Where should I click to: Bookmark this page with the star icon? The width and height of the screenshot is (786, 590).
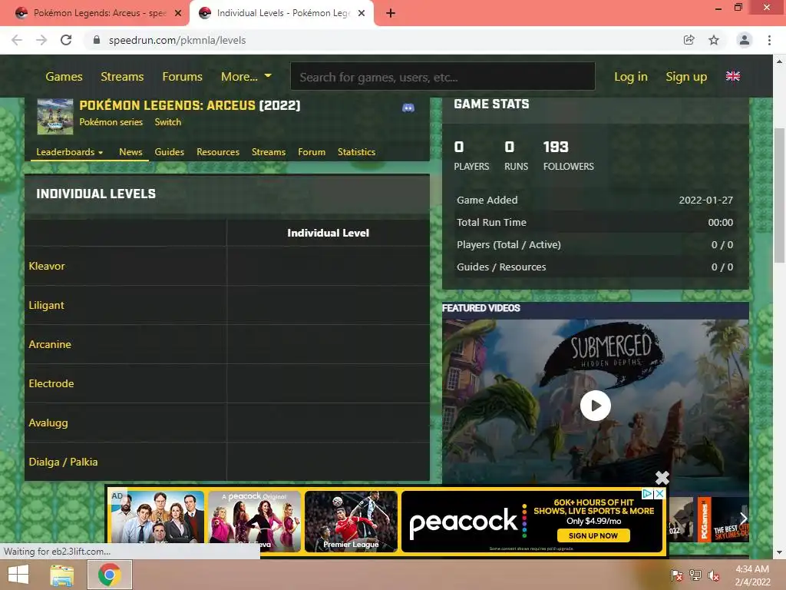(714, 40)
